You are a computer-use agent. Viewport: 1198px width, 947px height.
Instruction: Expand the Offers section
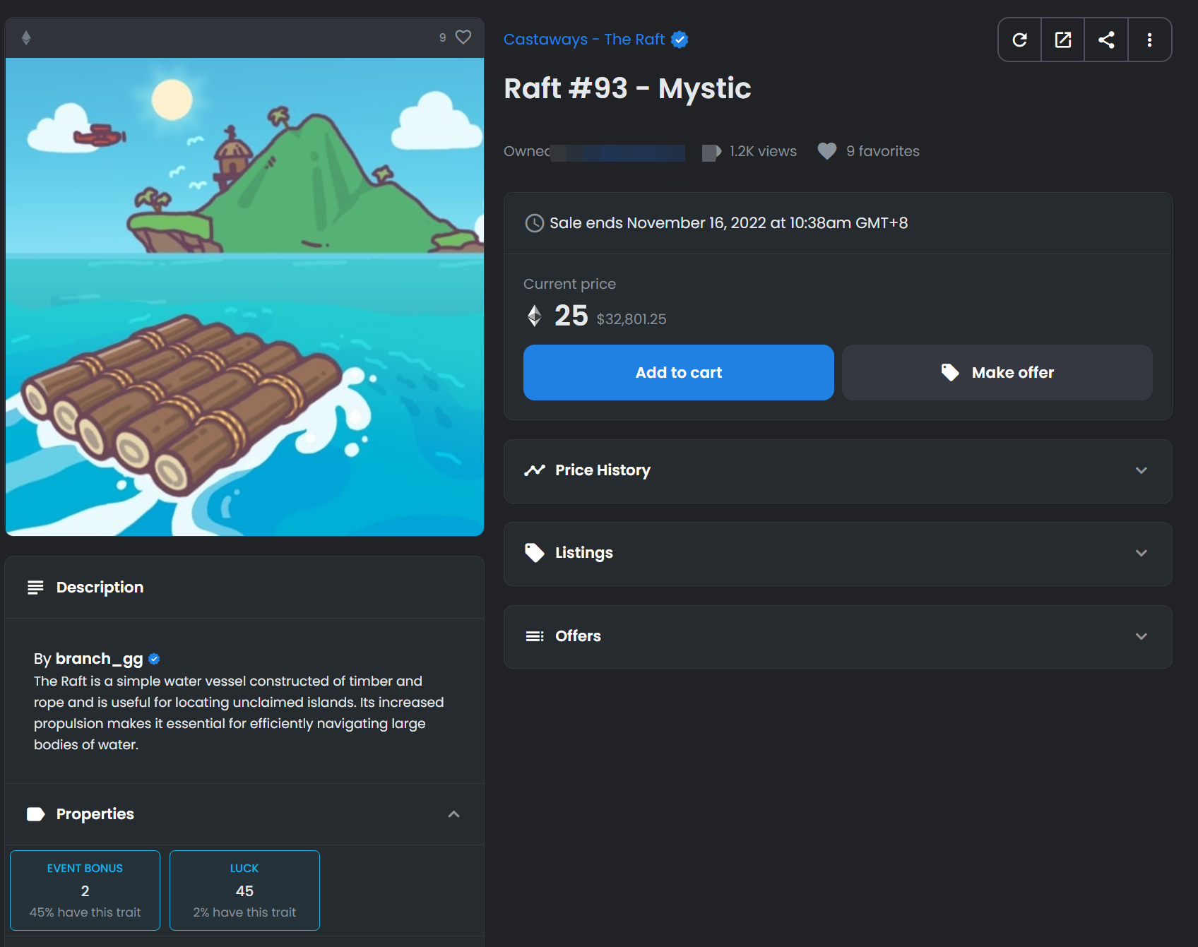[837, 636]
